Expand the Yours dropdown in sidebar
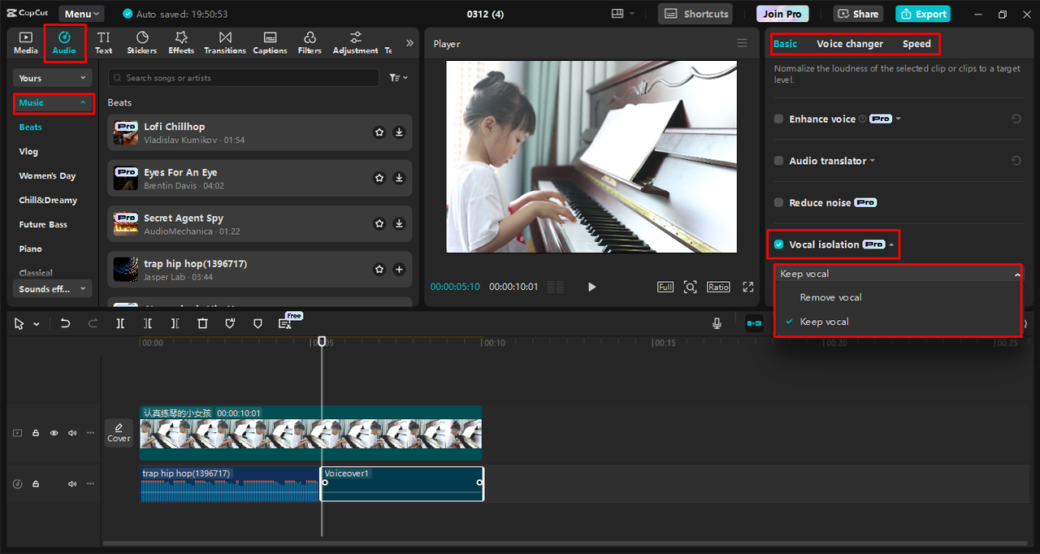1040x554 pixels. click(x=53, y=78)
